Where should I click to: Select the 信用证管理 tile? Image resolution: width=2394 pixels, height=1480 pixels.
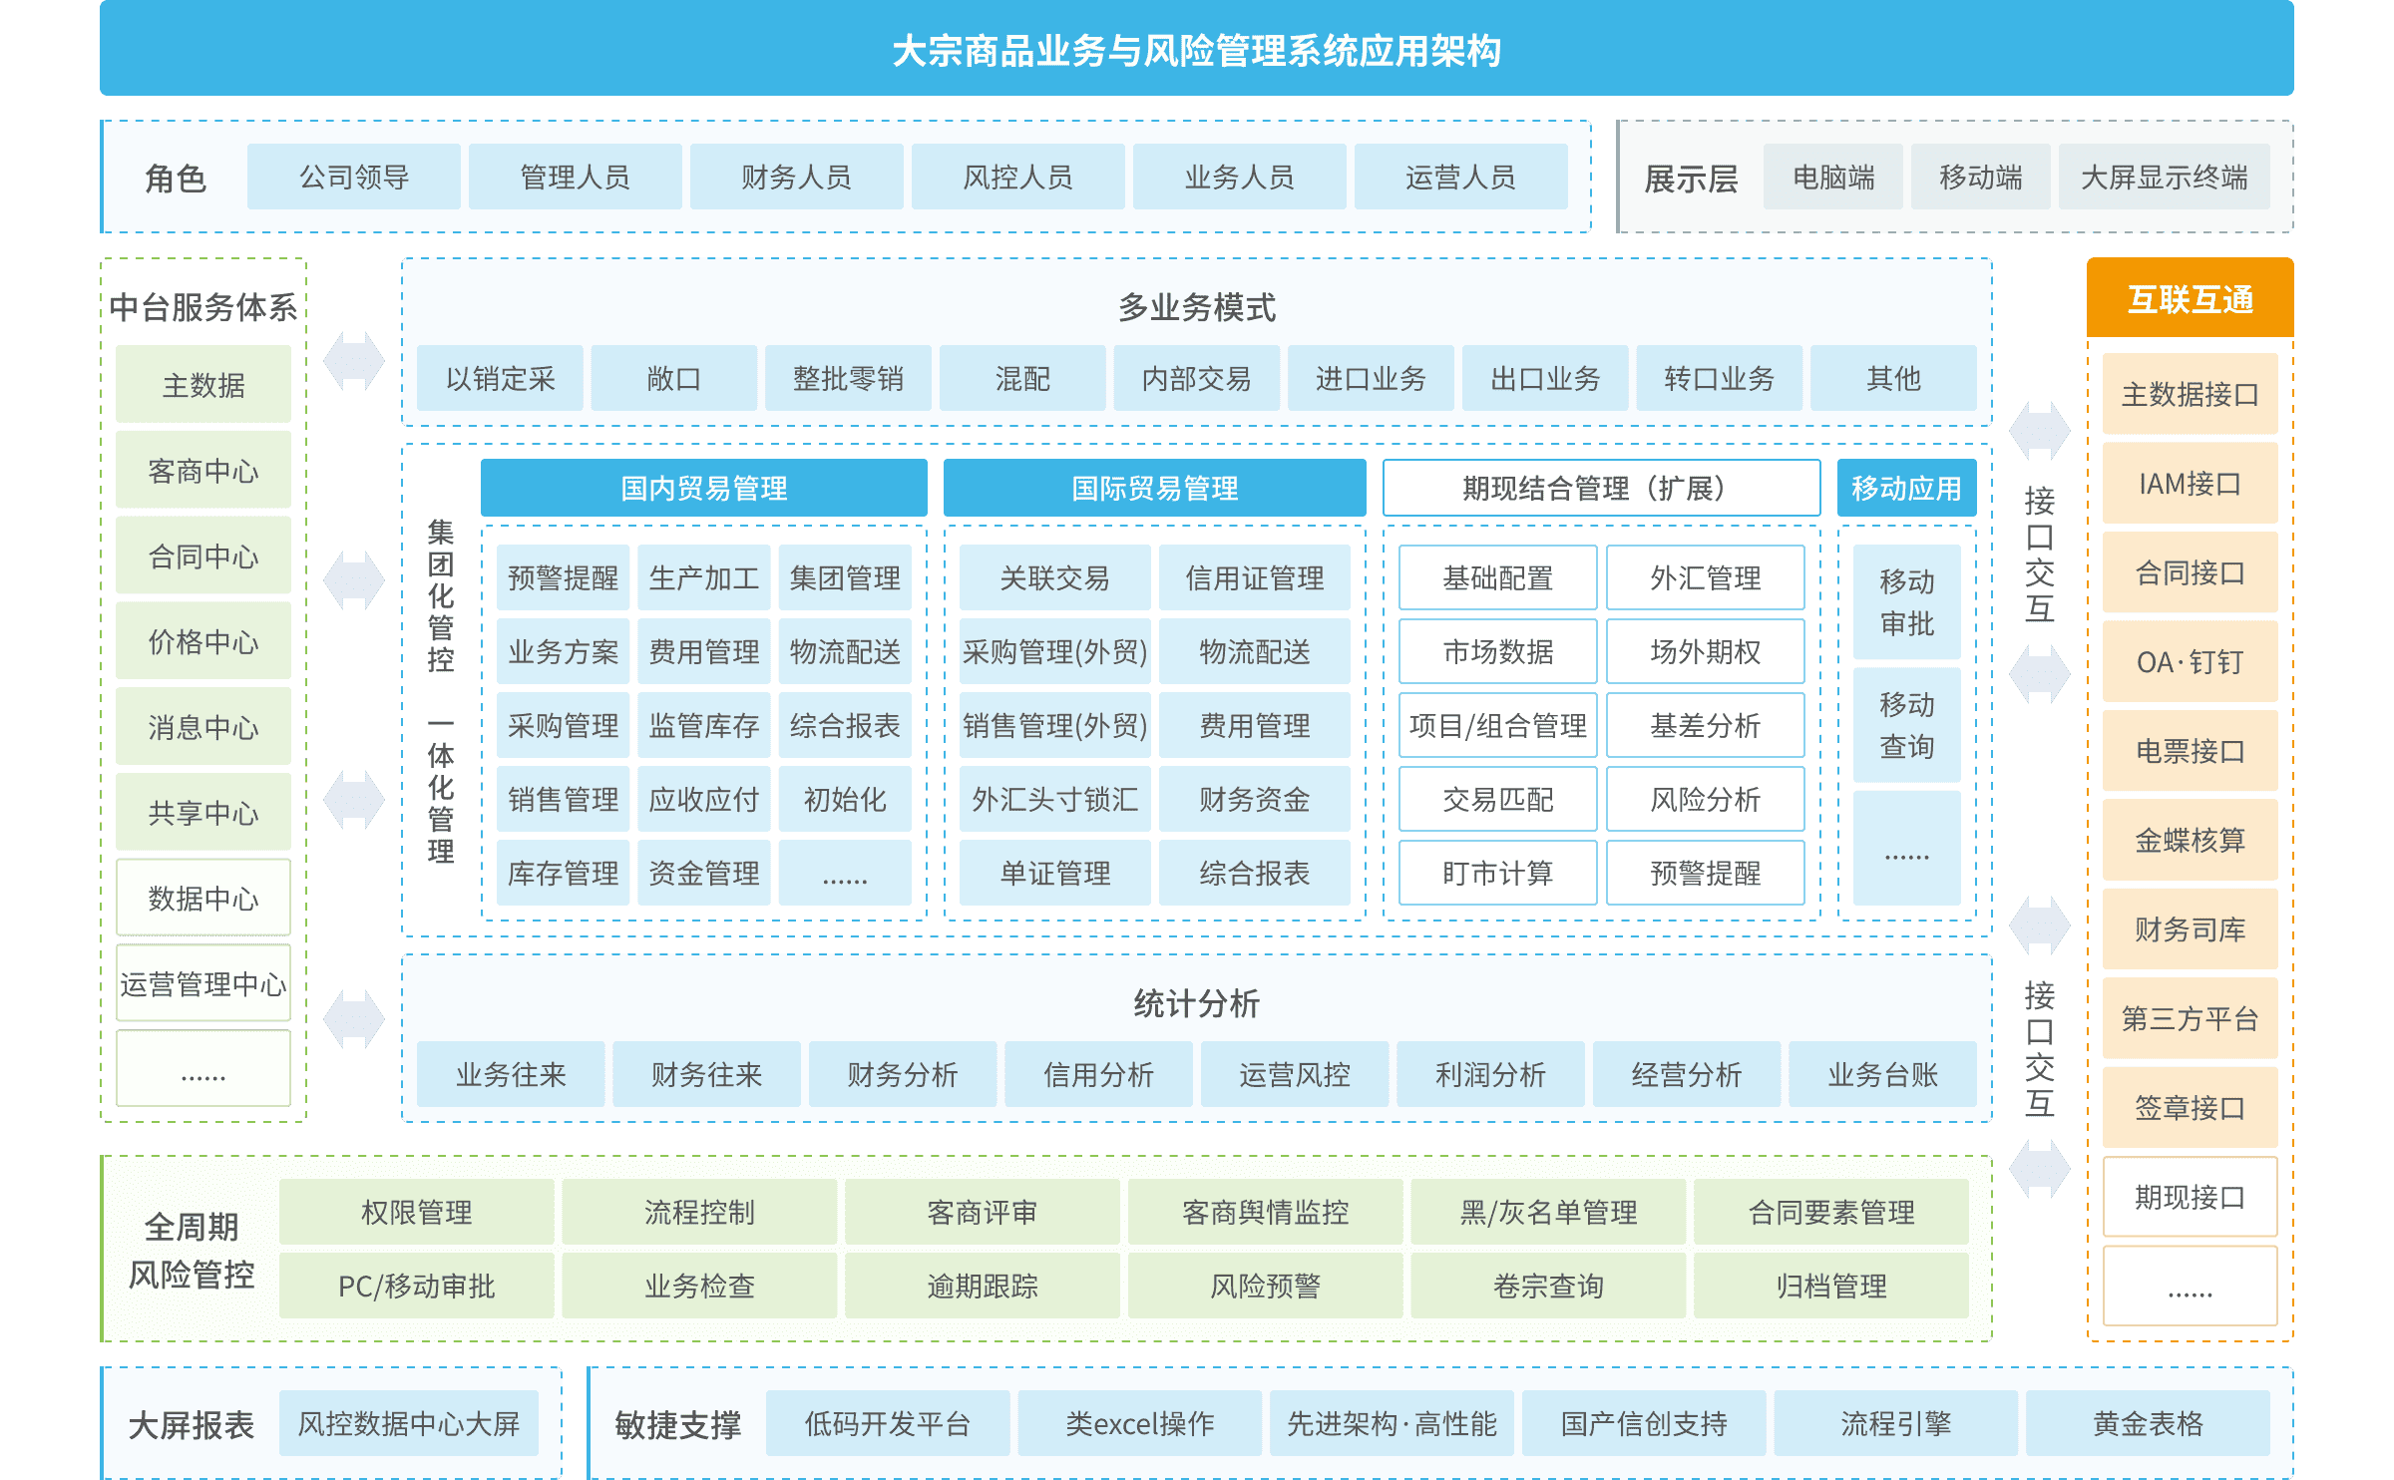[x=1254, y=578]
